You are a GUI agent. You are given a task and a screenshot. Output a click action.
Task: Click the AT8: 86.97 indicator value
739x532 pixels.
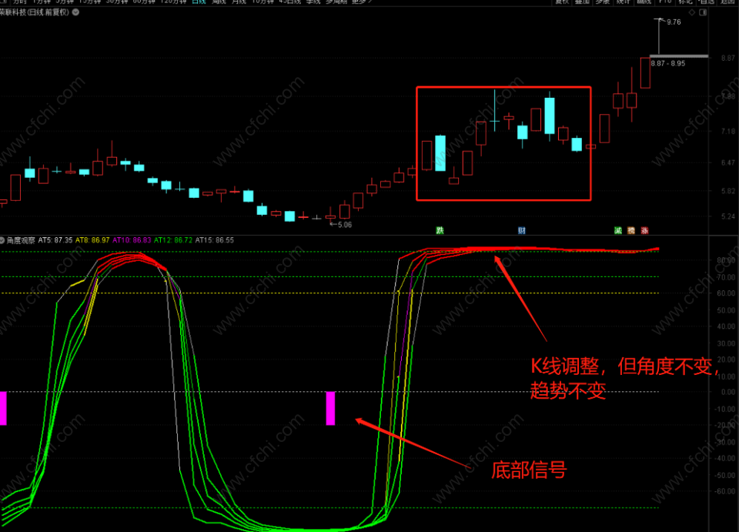coord(92,240)
